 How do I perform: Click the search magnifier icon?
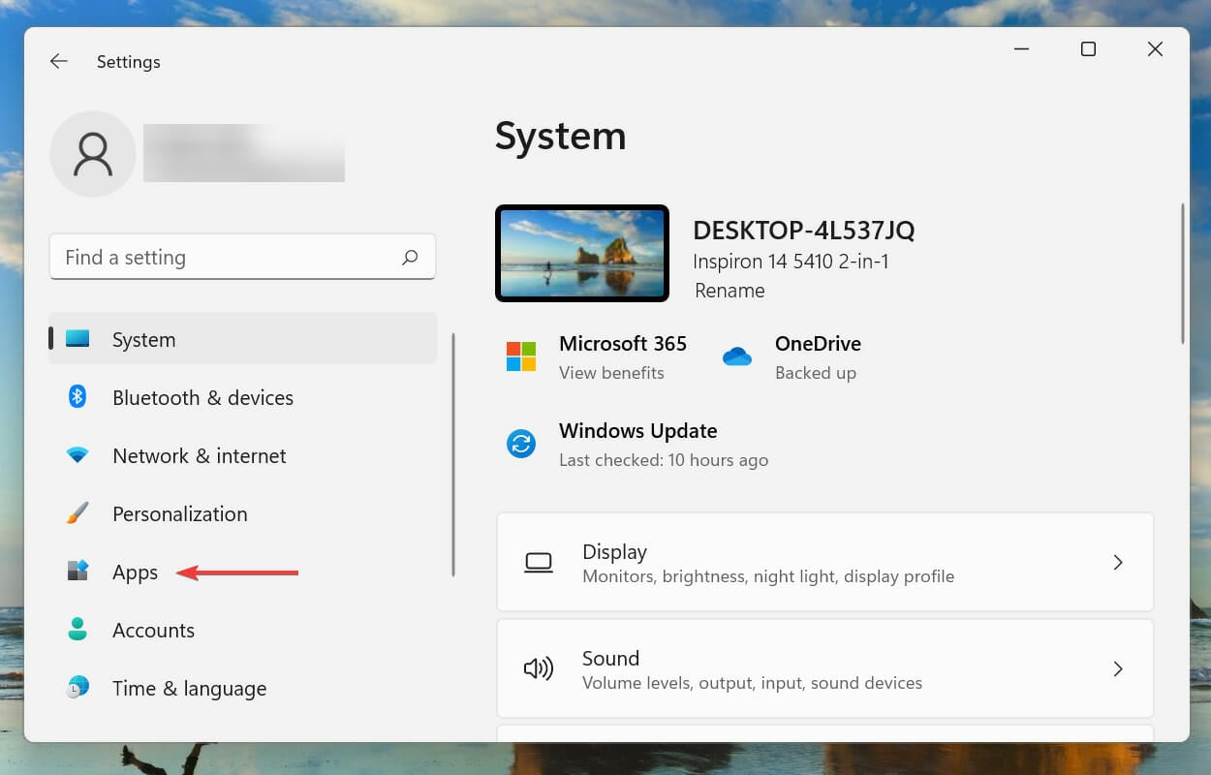tap(410, 258)
